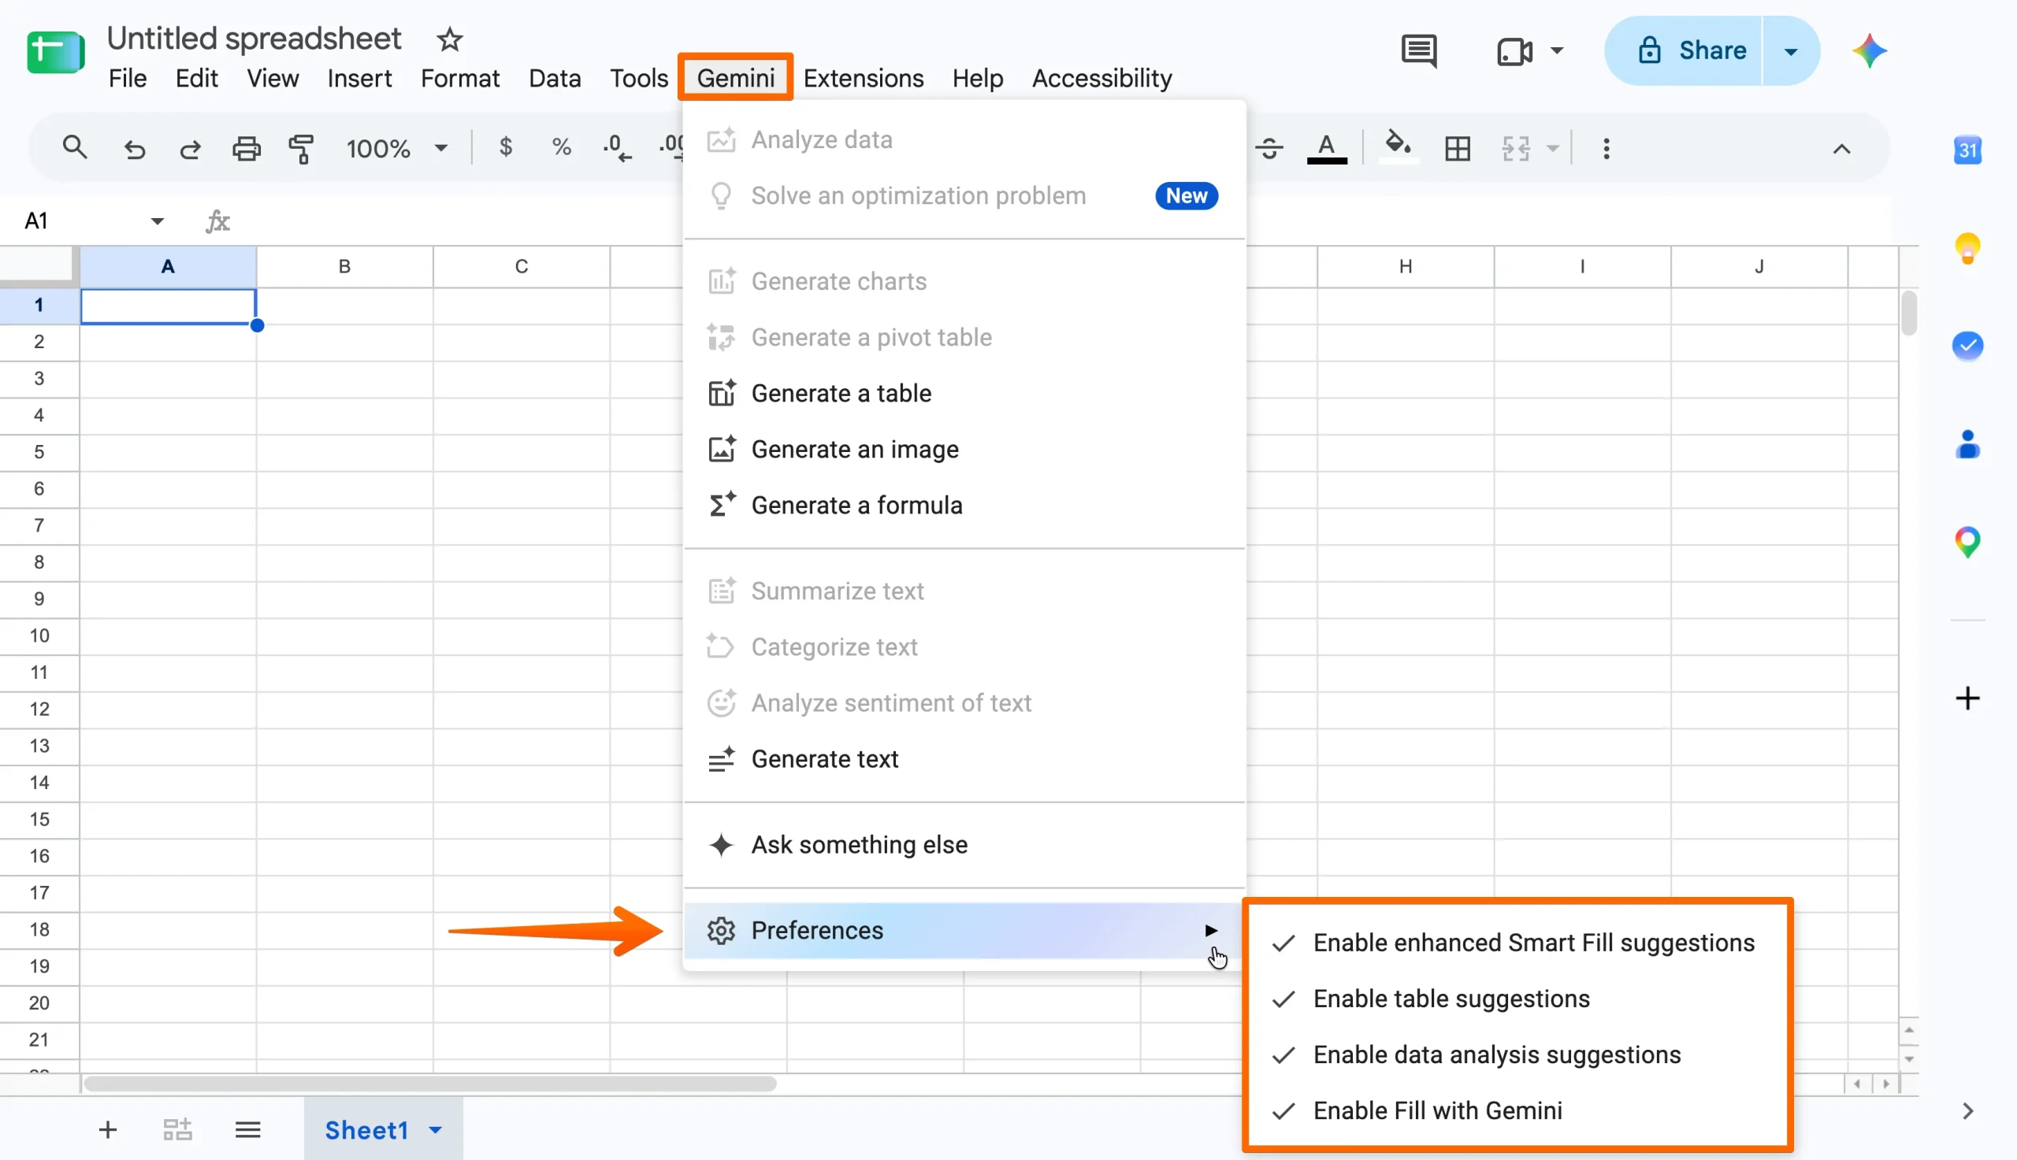This screenshot has height=1160, width=2017.
Task: Open the Meet camera dropdown arrow
Action: click(1556, 50)
